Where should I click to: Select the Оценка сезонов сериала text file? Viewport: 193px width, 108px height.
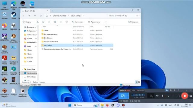pos(77,49)
